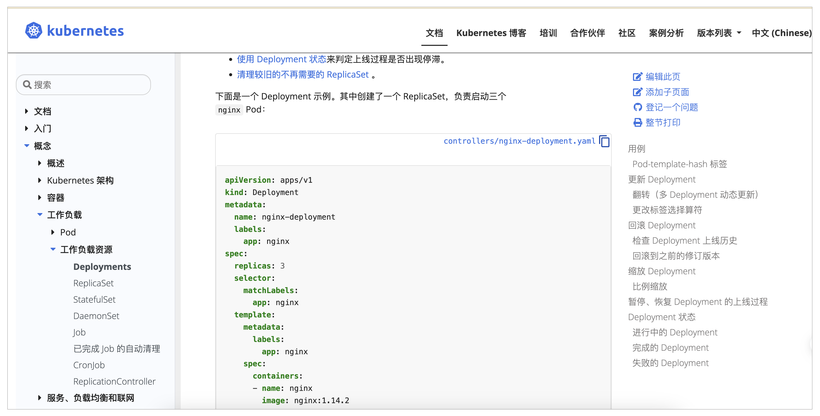820x416 pixels.
Task: Jump to 失败的 Deployment section
Action: (x=670, y=363)
